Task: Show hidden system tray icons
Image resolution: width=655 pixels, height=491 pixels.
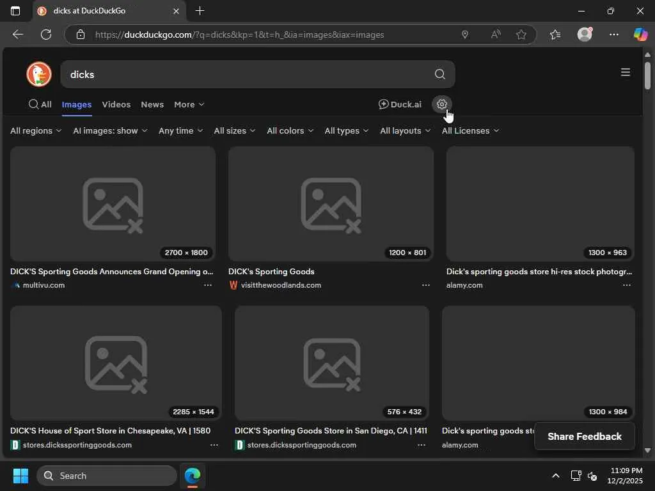Action: pos(556,476)
